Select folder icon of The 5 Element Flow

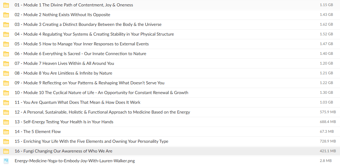click(6, 132)
